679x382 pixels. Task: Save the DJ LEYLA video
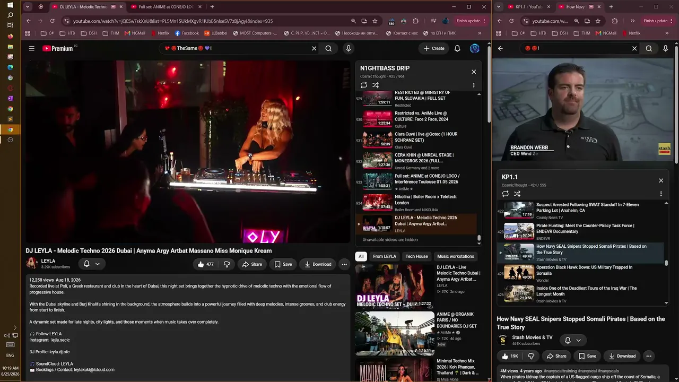pos(283,264)
